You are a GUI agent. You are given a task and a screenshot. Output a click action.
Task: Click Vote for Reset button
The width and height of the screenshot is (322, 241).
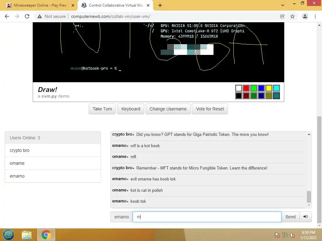[210, 109]
